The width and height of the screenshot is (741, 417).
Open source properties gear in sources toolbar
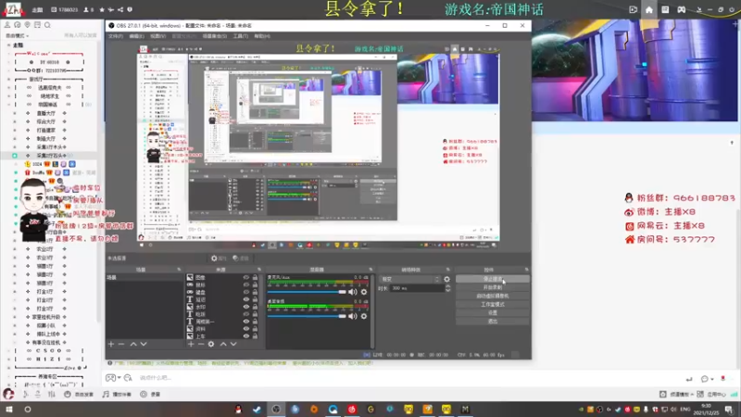click(x=211, y=344)
